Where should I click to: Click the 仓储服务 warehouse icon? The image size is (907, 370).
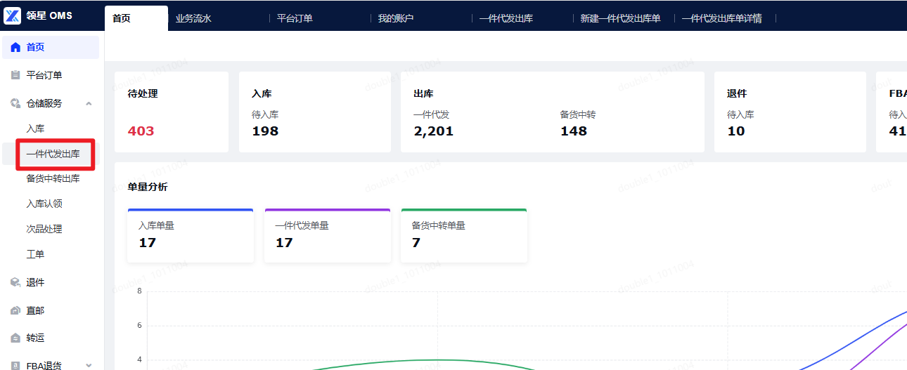pyautogui.click(x=15, y=103)
